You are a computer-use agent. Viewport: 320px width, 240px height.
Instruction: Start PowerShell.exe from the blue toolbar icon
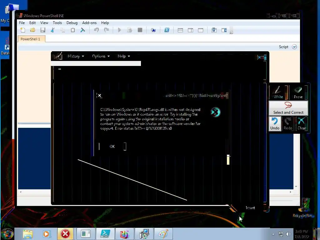coord(167,30)
